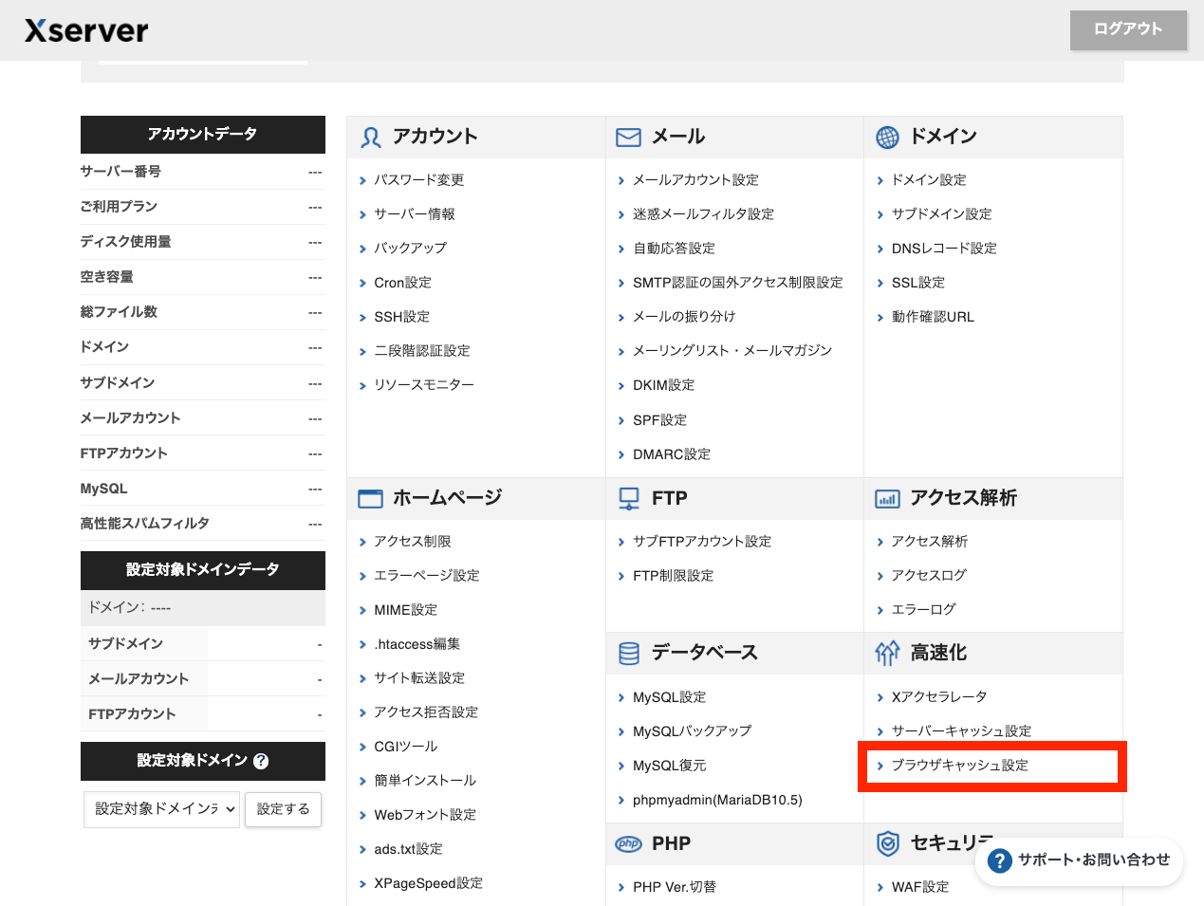Open MIME設定
The image size is (1204, 906).
[405, 610]
